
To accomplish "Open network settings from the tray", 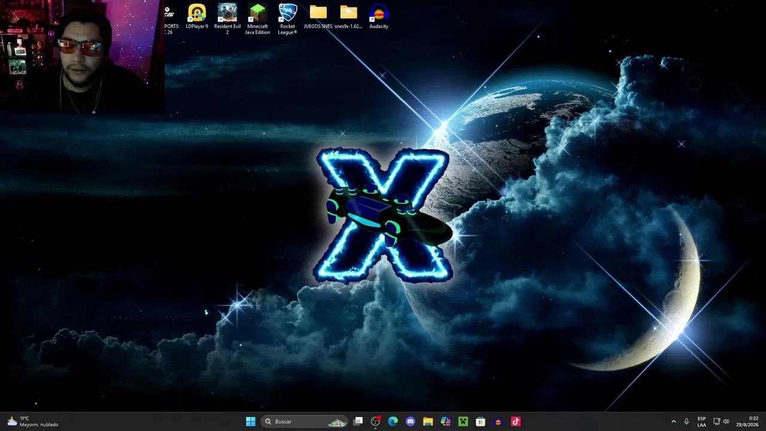I will (x=717, y=421).
